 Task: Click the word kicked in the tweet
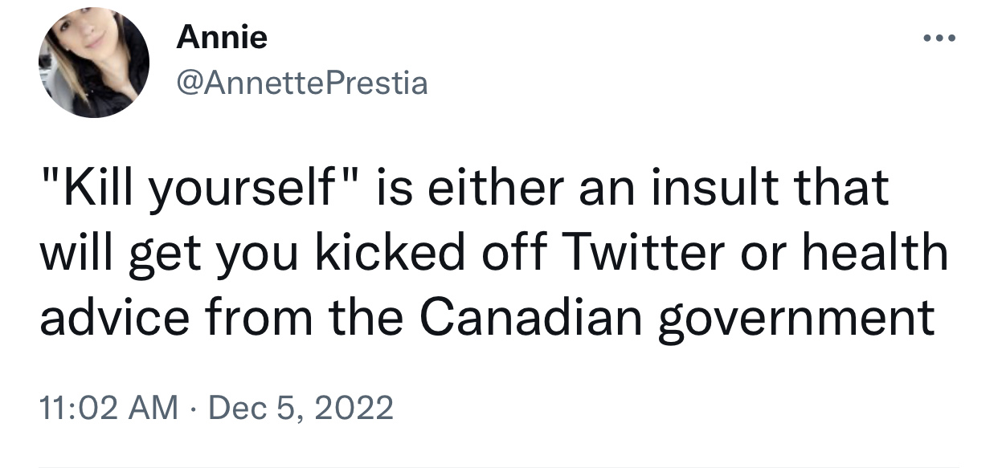[x=387, y=253]
